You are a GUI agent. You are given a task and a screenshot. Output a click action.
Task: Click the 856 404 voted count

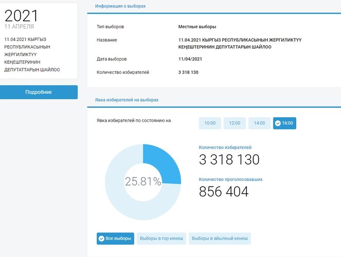tap(224, 192)
